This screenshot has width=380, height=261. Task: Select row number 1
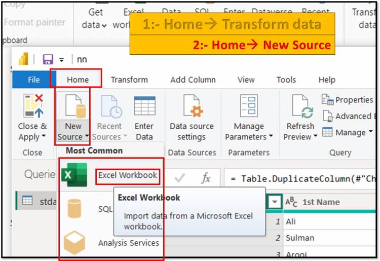(x=278, y=221)
